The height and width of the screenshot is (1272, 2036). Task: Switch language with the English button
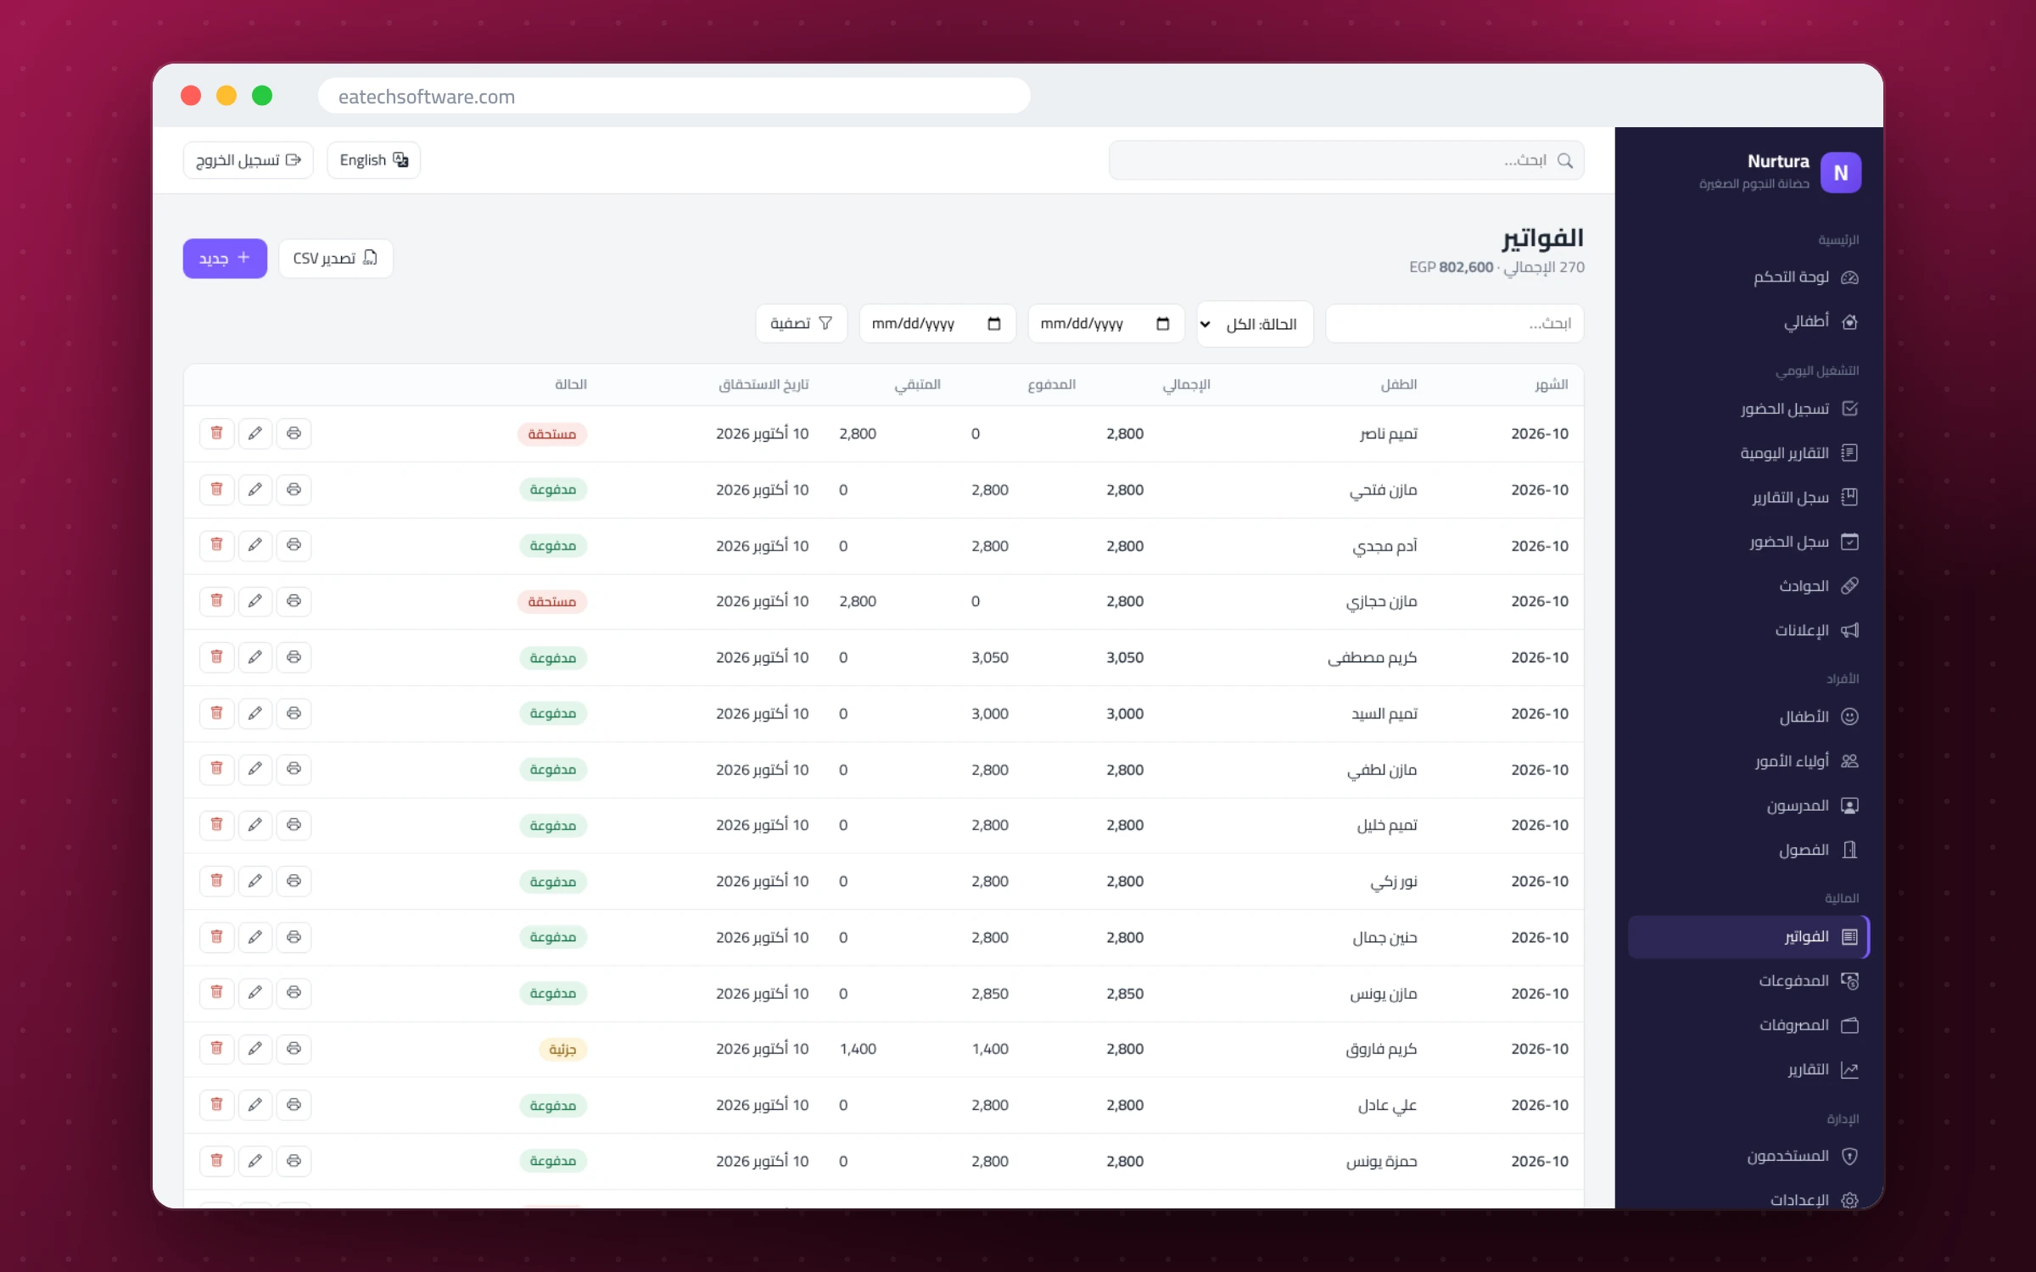point(373,160)
